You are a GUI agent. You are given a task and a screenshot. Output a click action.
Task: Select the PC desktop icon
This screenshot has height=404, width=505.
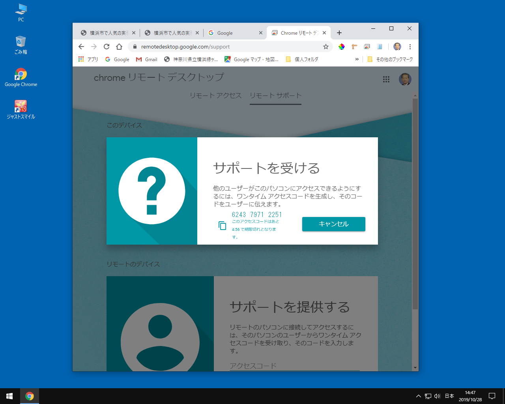tap(21, 13)
